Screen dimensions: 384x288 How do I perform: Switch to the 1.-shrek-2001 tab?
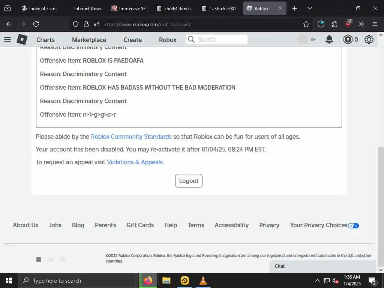pyautogui.click(x=219, y=8)
